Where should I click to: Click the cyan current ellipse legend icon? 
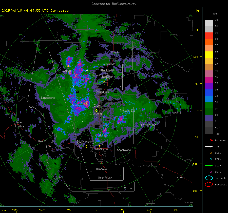209,178
